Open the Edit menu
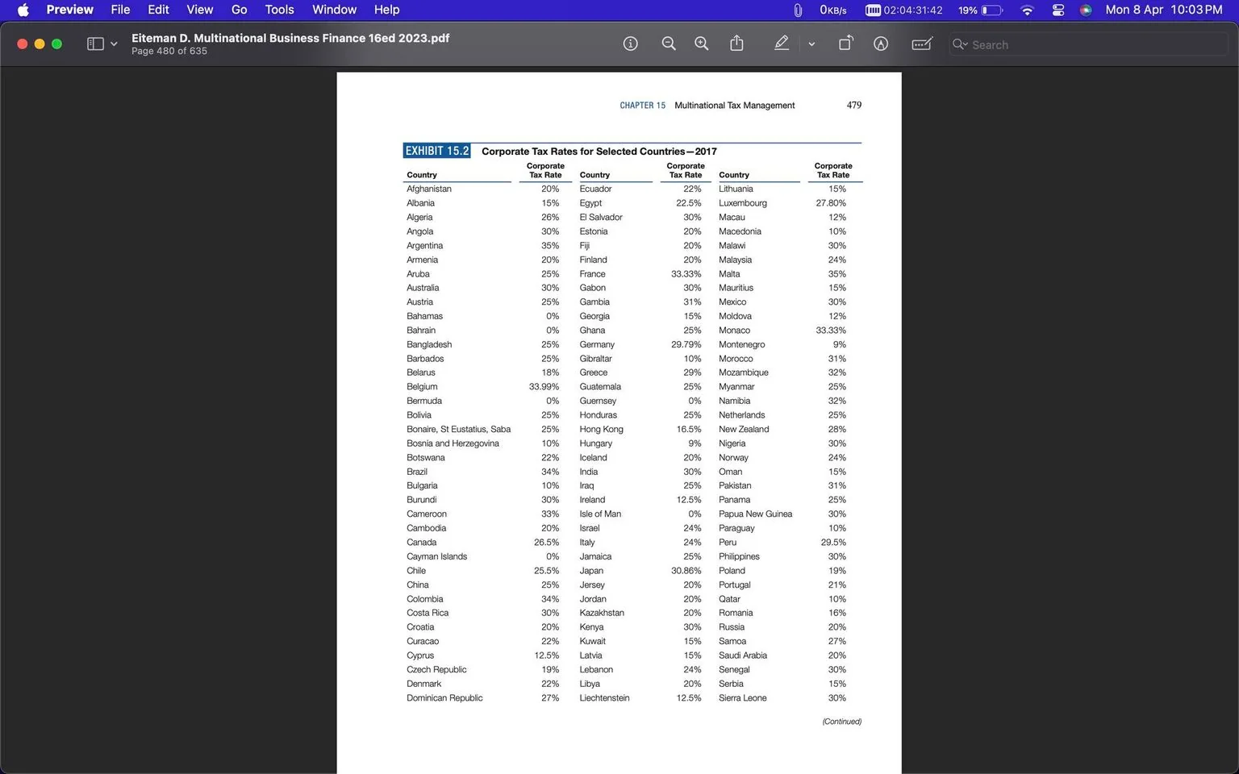Screen dimensions: 1239x774 click(x=158, y=10)
